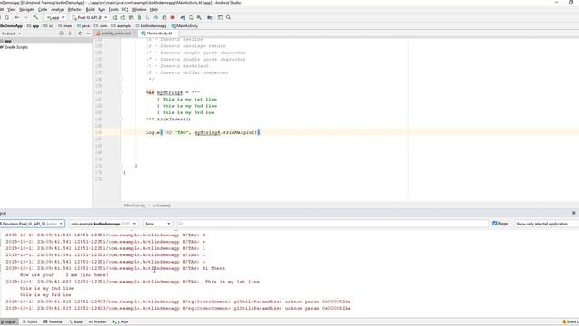The image size is (579, 326).
Task: Click the Profile app gauge icon
Action: (x=156, y=17)
